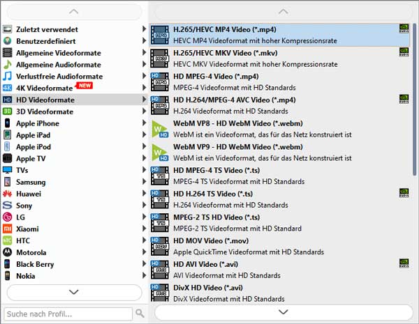Click the HTC logo icon
419x324 pixels.
pos(7,240)
